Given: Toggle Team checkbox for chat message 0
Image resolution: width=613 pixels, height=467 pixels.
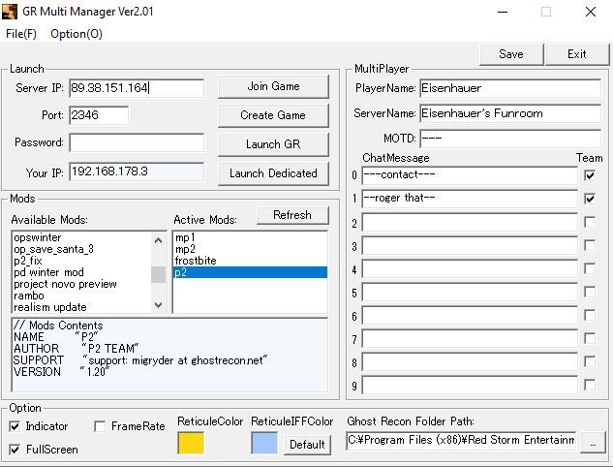Looking at the screenshot, I should [x=590, y=175].
